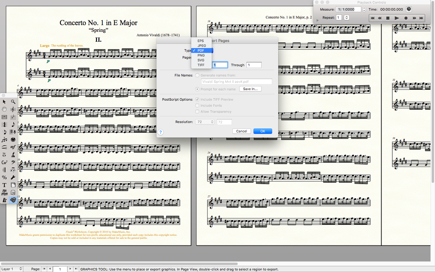Select Generate names from radio button
This screenshot has width=435, height=272.
(197, 75)
